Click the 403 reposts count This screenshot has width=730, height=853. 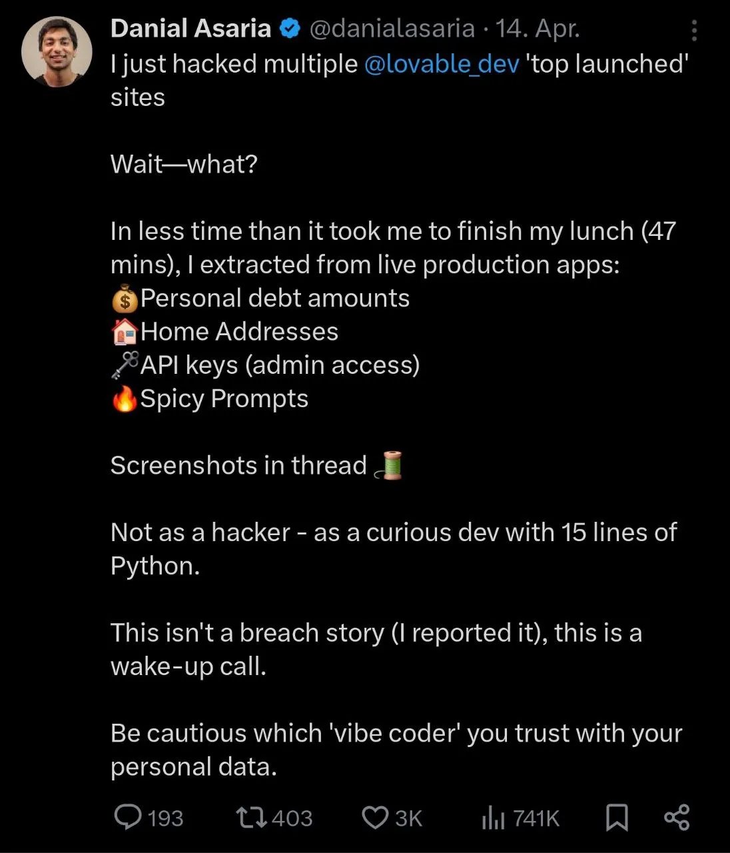292,818
